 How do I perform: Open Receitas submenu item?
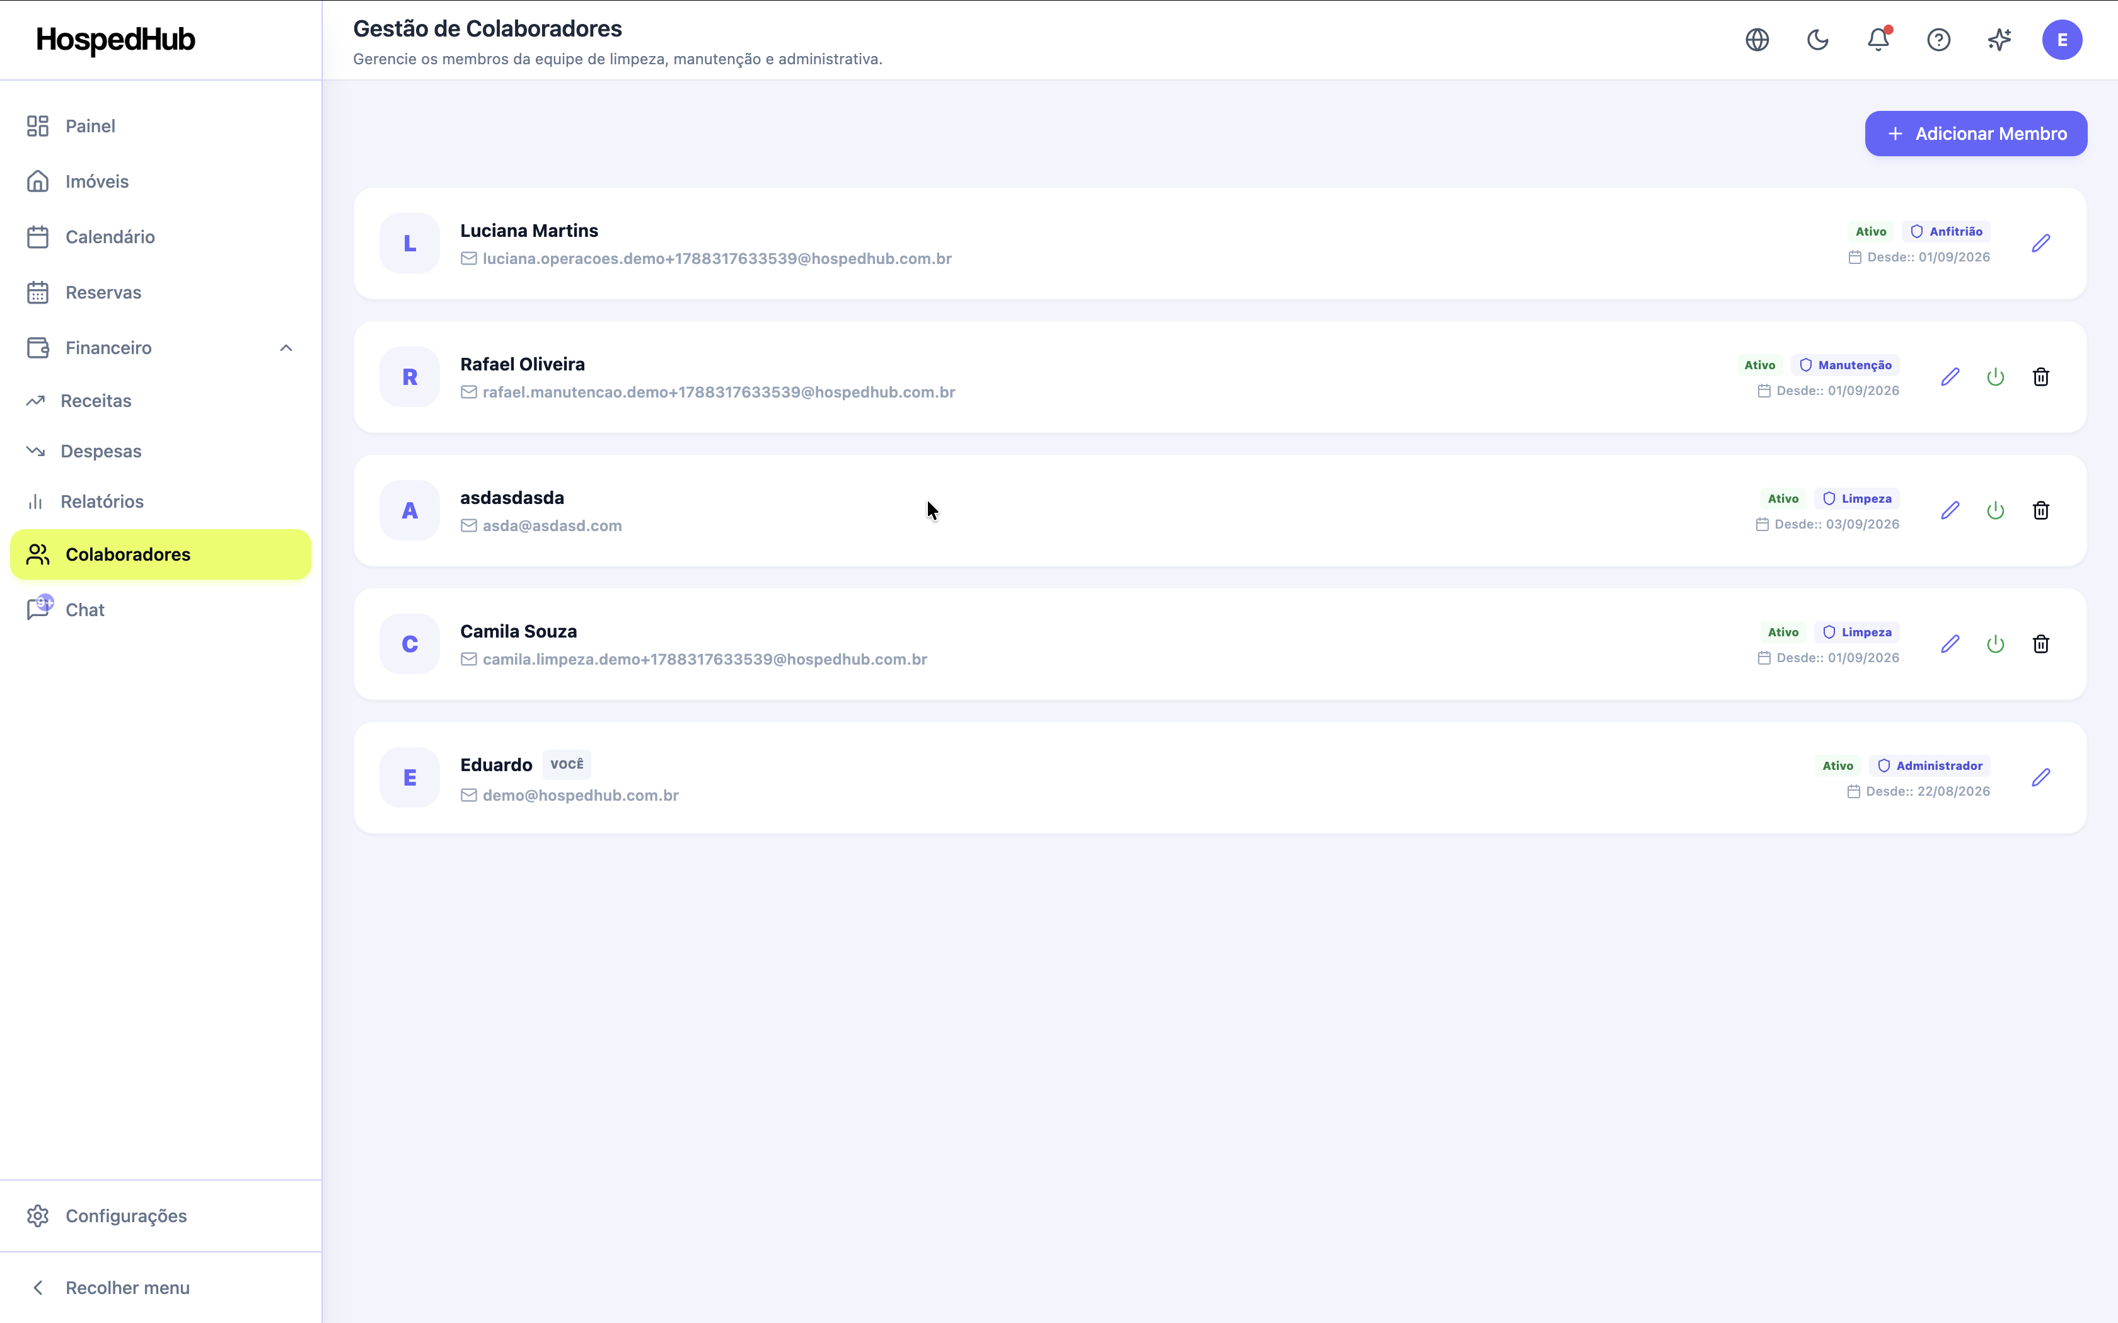tap(161, 401)
